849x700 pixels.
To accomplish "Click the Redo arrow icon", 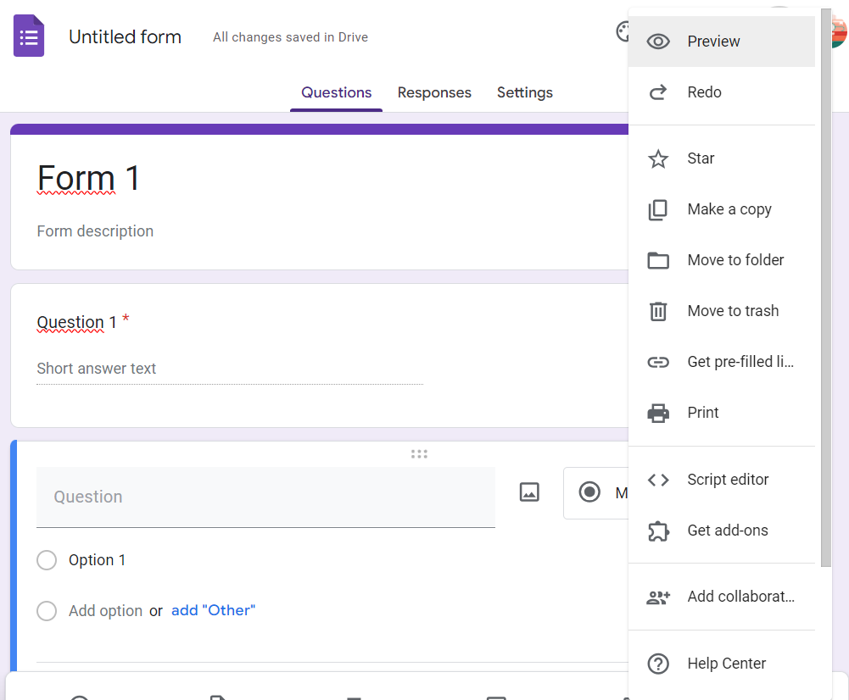I will (x=658, y=92).
